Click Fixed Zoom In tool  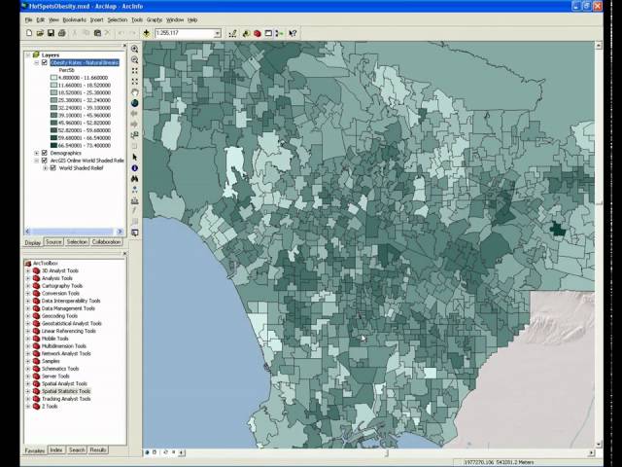135,71
